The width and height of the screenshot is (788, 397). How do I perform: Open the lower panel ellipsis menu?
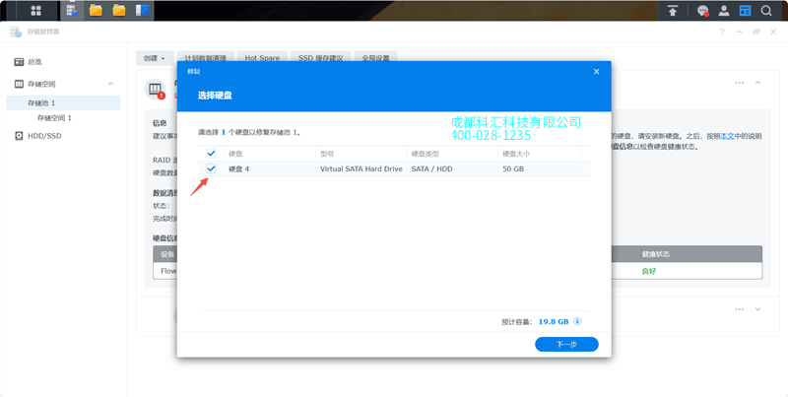click(x=740, y=309)
